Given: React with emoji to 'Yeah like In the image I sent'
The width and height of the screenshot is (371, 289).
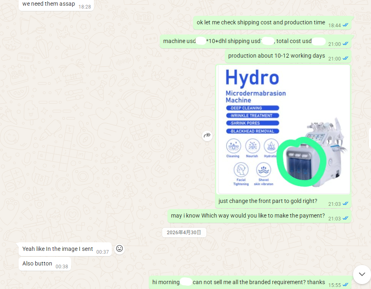Looking at the screenshot, I should tap(119, 248).
